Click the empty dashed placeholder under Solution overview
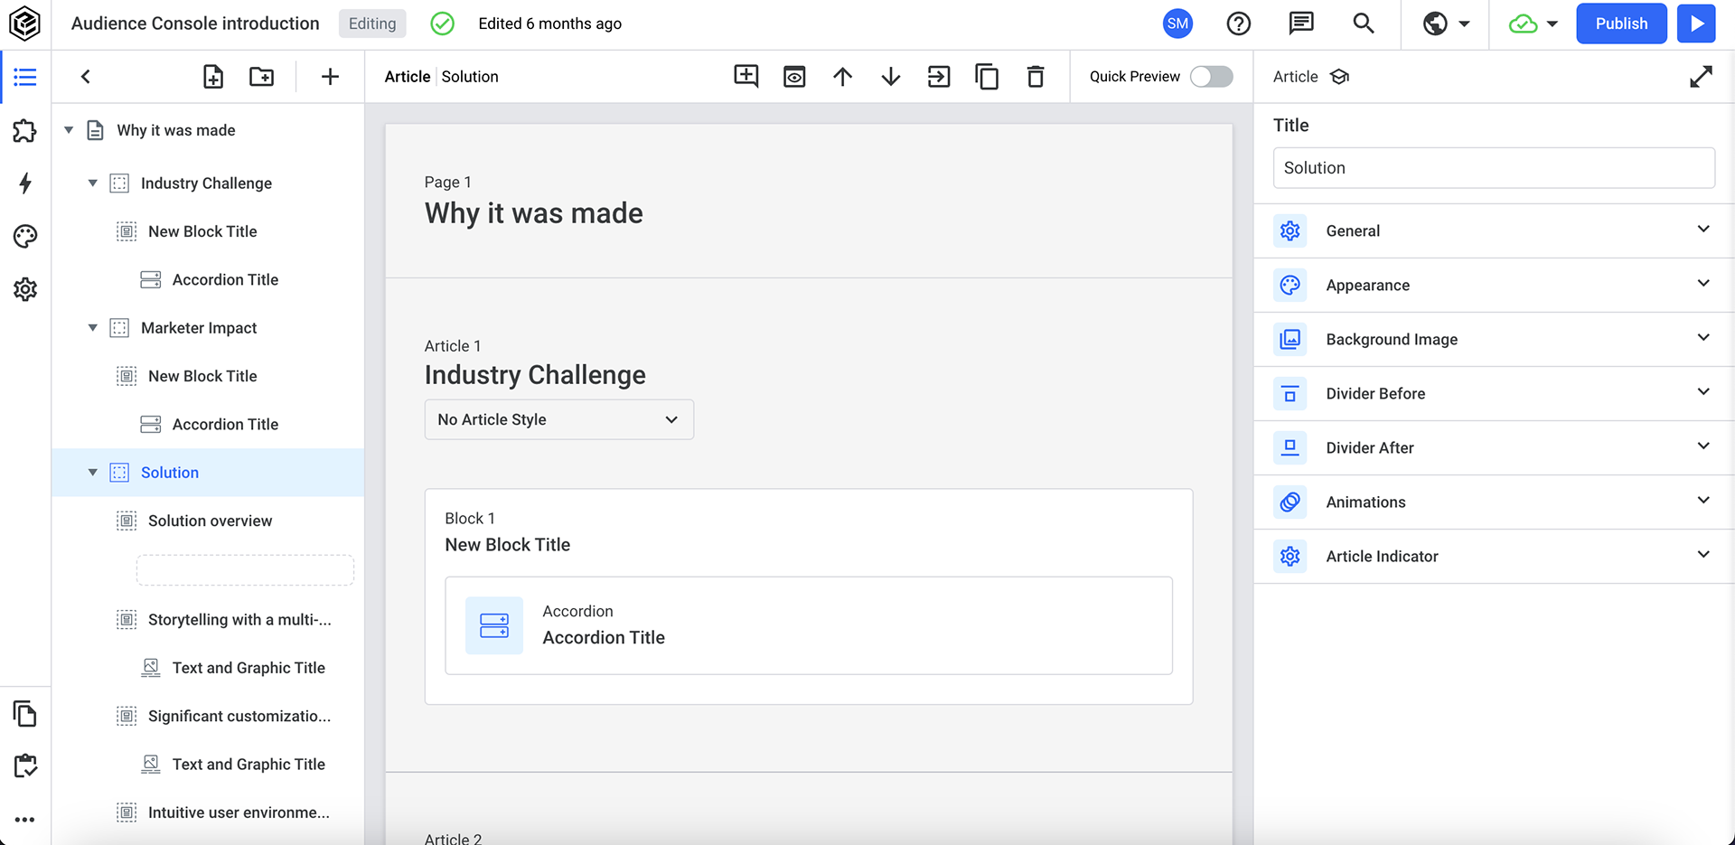This screenshot has height=845, width=1735. pyautogui.click(x=245, y=570)
